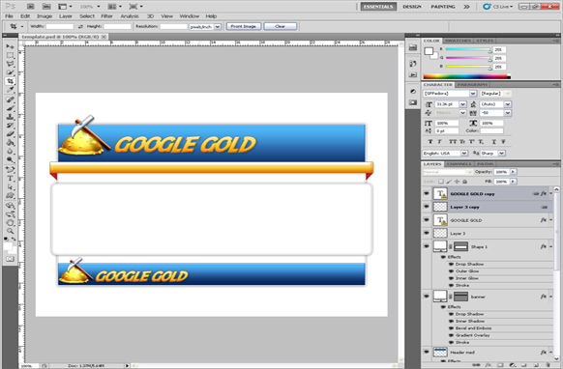Open the CS Live button
Image resolution: width=563 pixels, height=369 pixels.
click(497, 7)
